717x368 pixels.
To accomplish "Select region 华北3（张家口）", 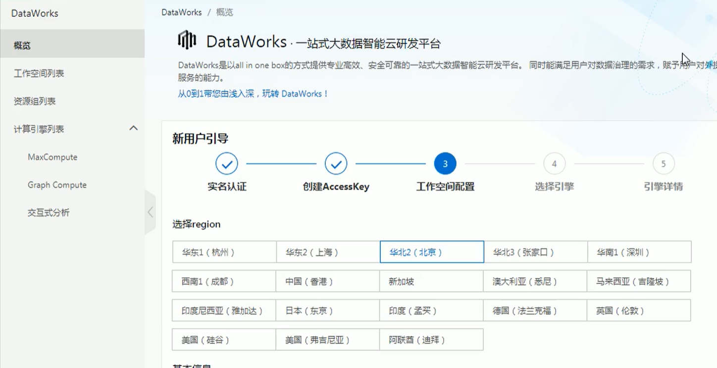I will (535, 252).
